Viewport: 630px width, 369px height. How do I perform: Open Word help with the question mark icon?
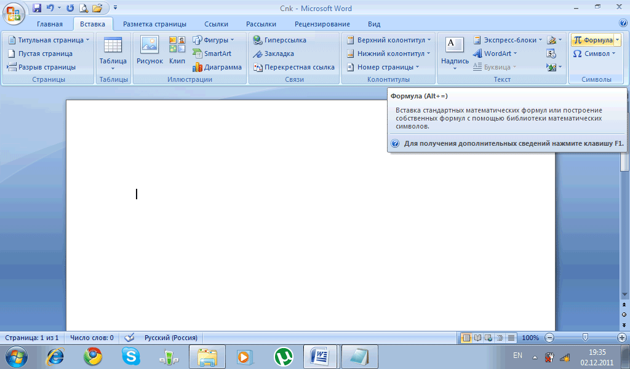coord(623,23)
